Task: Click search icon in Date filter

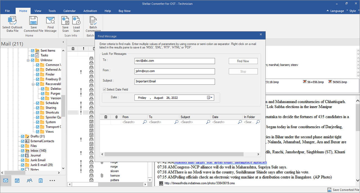Action: pos(240,122)
